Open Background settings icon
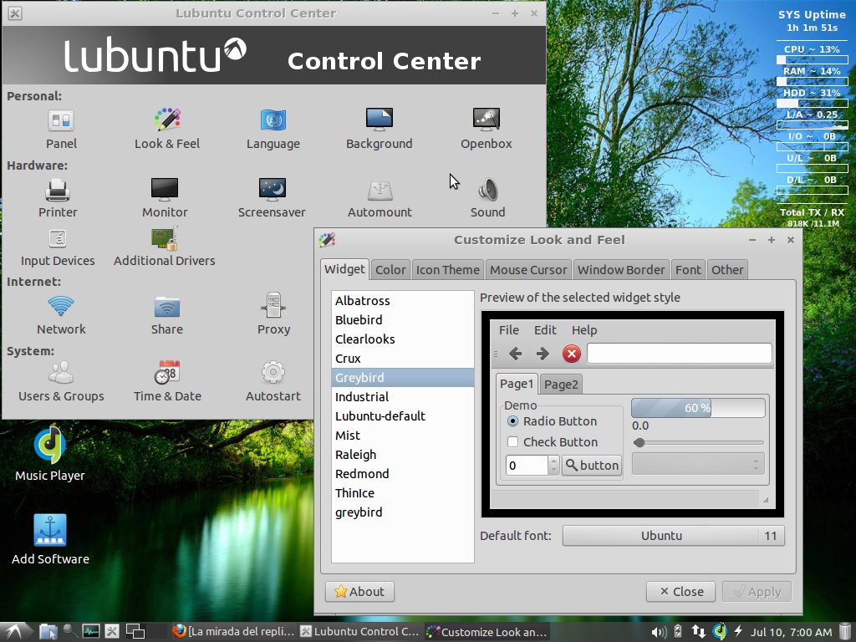Viewport: 856px width, 642px height. click(380, 119)
